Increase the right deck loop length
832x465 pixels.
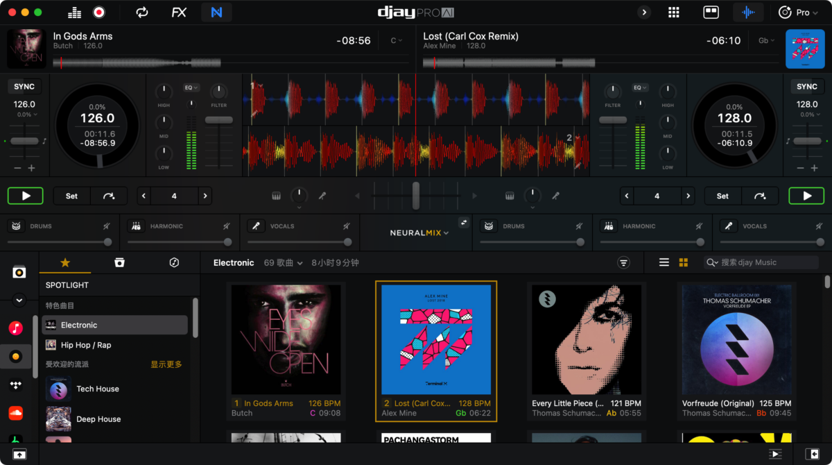(x=688, y=196)
